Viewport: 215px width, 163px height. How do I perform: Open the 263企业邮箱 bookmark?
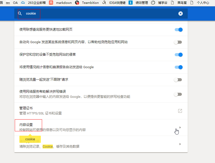point(37,3)
